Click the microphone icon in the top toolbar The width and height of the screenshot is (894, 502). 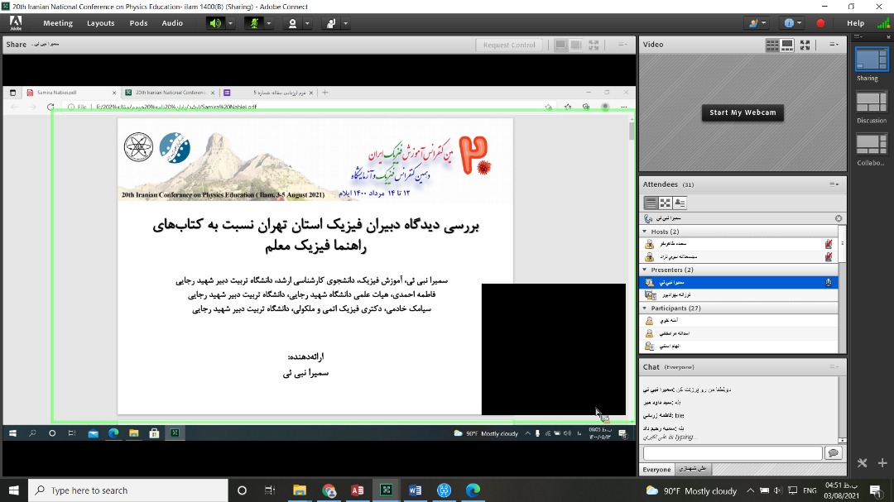pyautogui.click(x=254, y=23)
